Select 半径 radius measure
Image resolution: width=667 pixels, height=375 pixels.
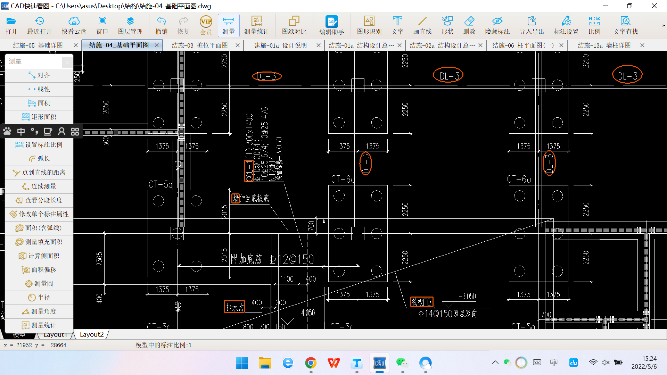(39, 298)
